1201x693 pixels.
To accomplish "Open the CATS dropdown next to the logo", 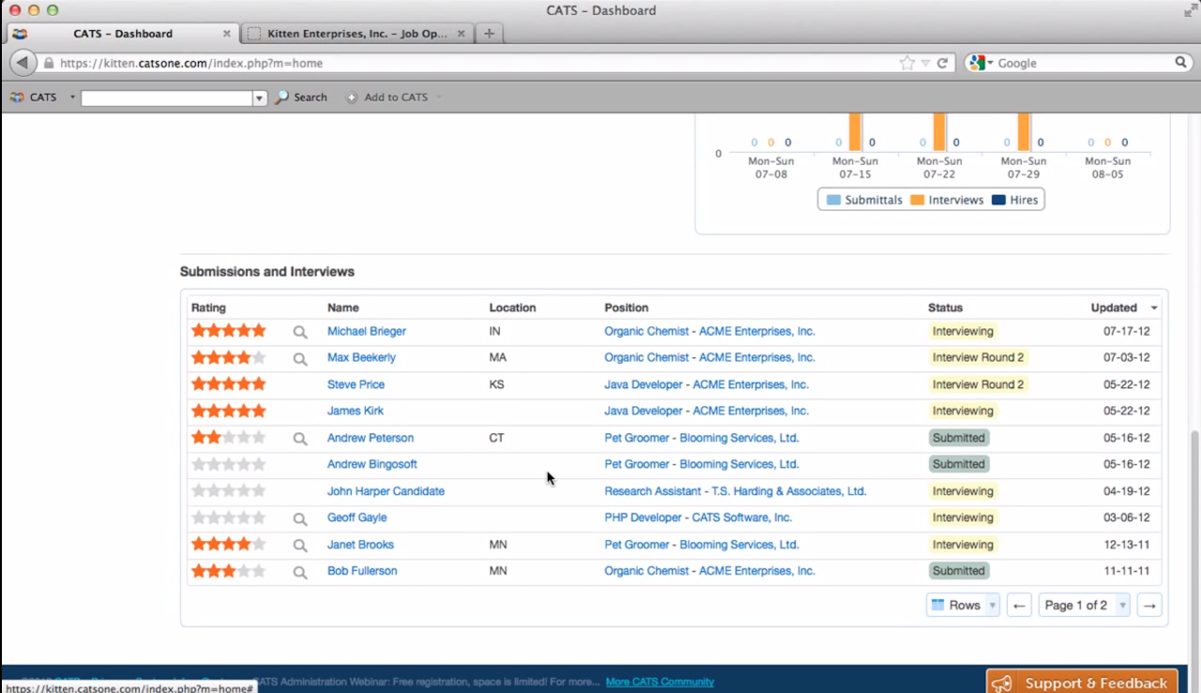I will [71, 97].
